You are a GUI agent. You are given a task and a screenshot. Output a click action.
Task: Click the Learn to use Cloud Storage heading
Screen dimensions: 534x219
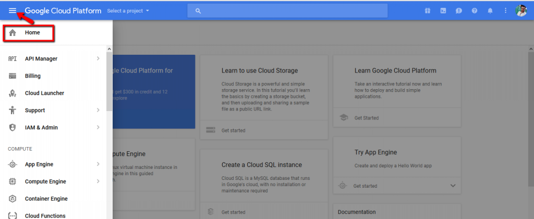(260, 70)
